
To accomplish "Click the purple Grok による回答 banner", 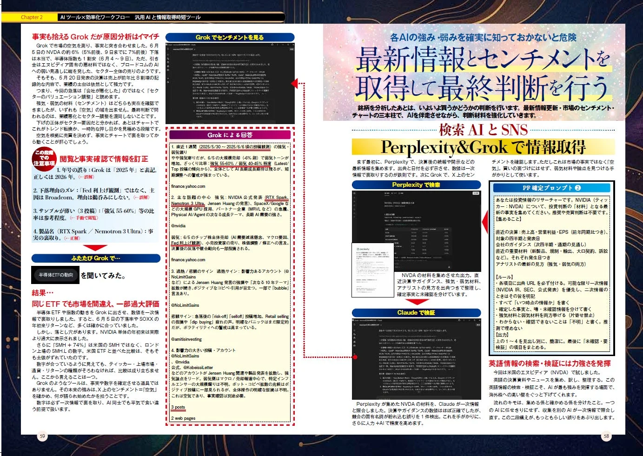I will click(x=230, y=135).
